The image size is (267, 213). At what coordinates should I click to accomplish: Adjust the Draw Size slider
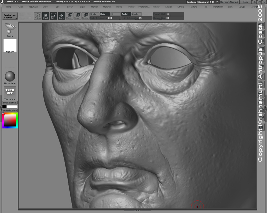click(x=169, y=18)
